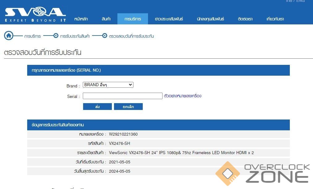
Task: Click the ยกเลิก cancel button
Action: pyautogui.click(x=128, y=107)
